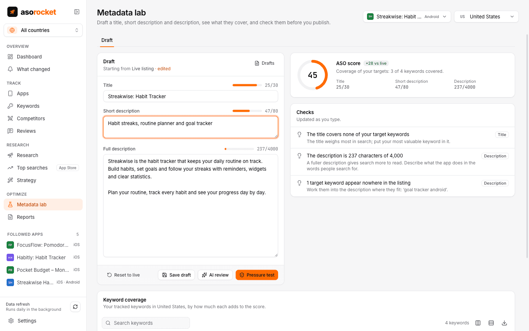Click the ASO score 45 gauge
The width and height of the screenshot is (529, 331).
[313, 75]
